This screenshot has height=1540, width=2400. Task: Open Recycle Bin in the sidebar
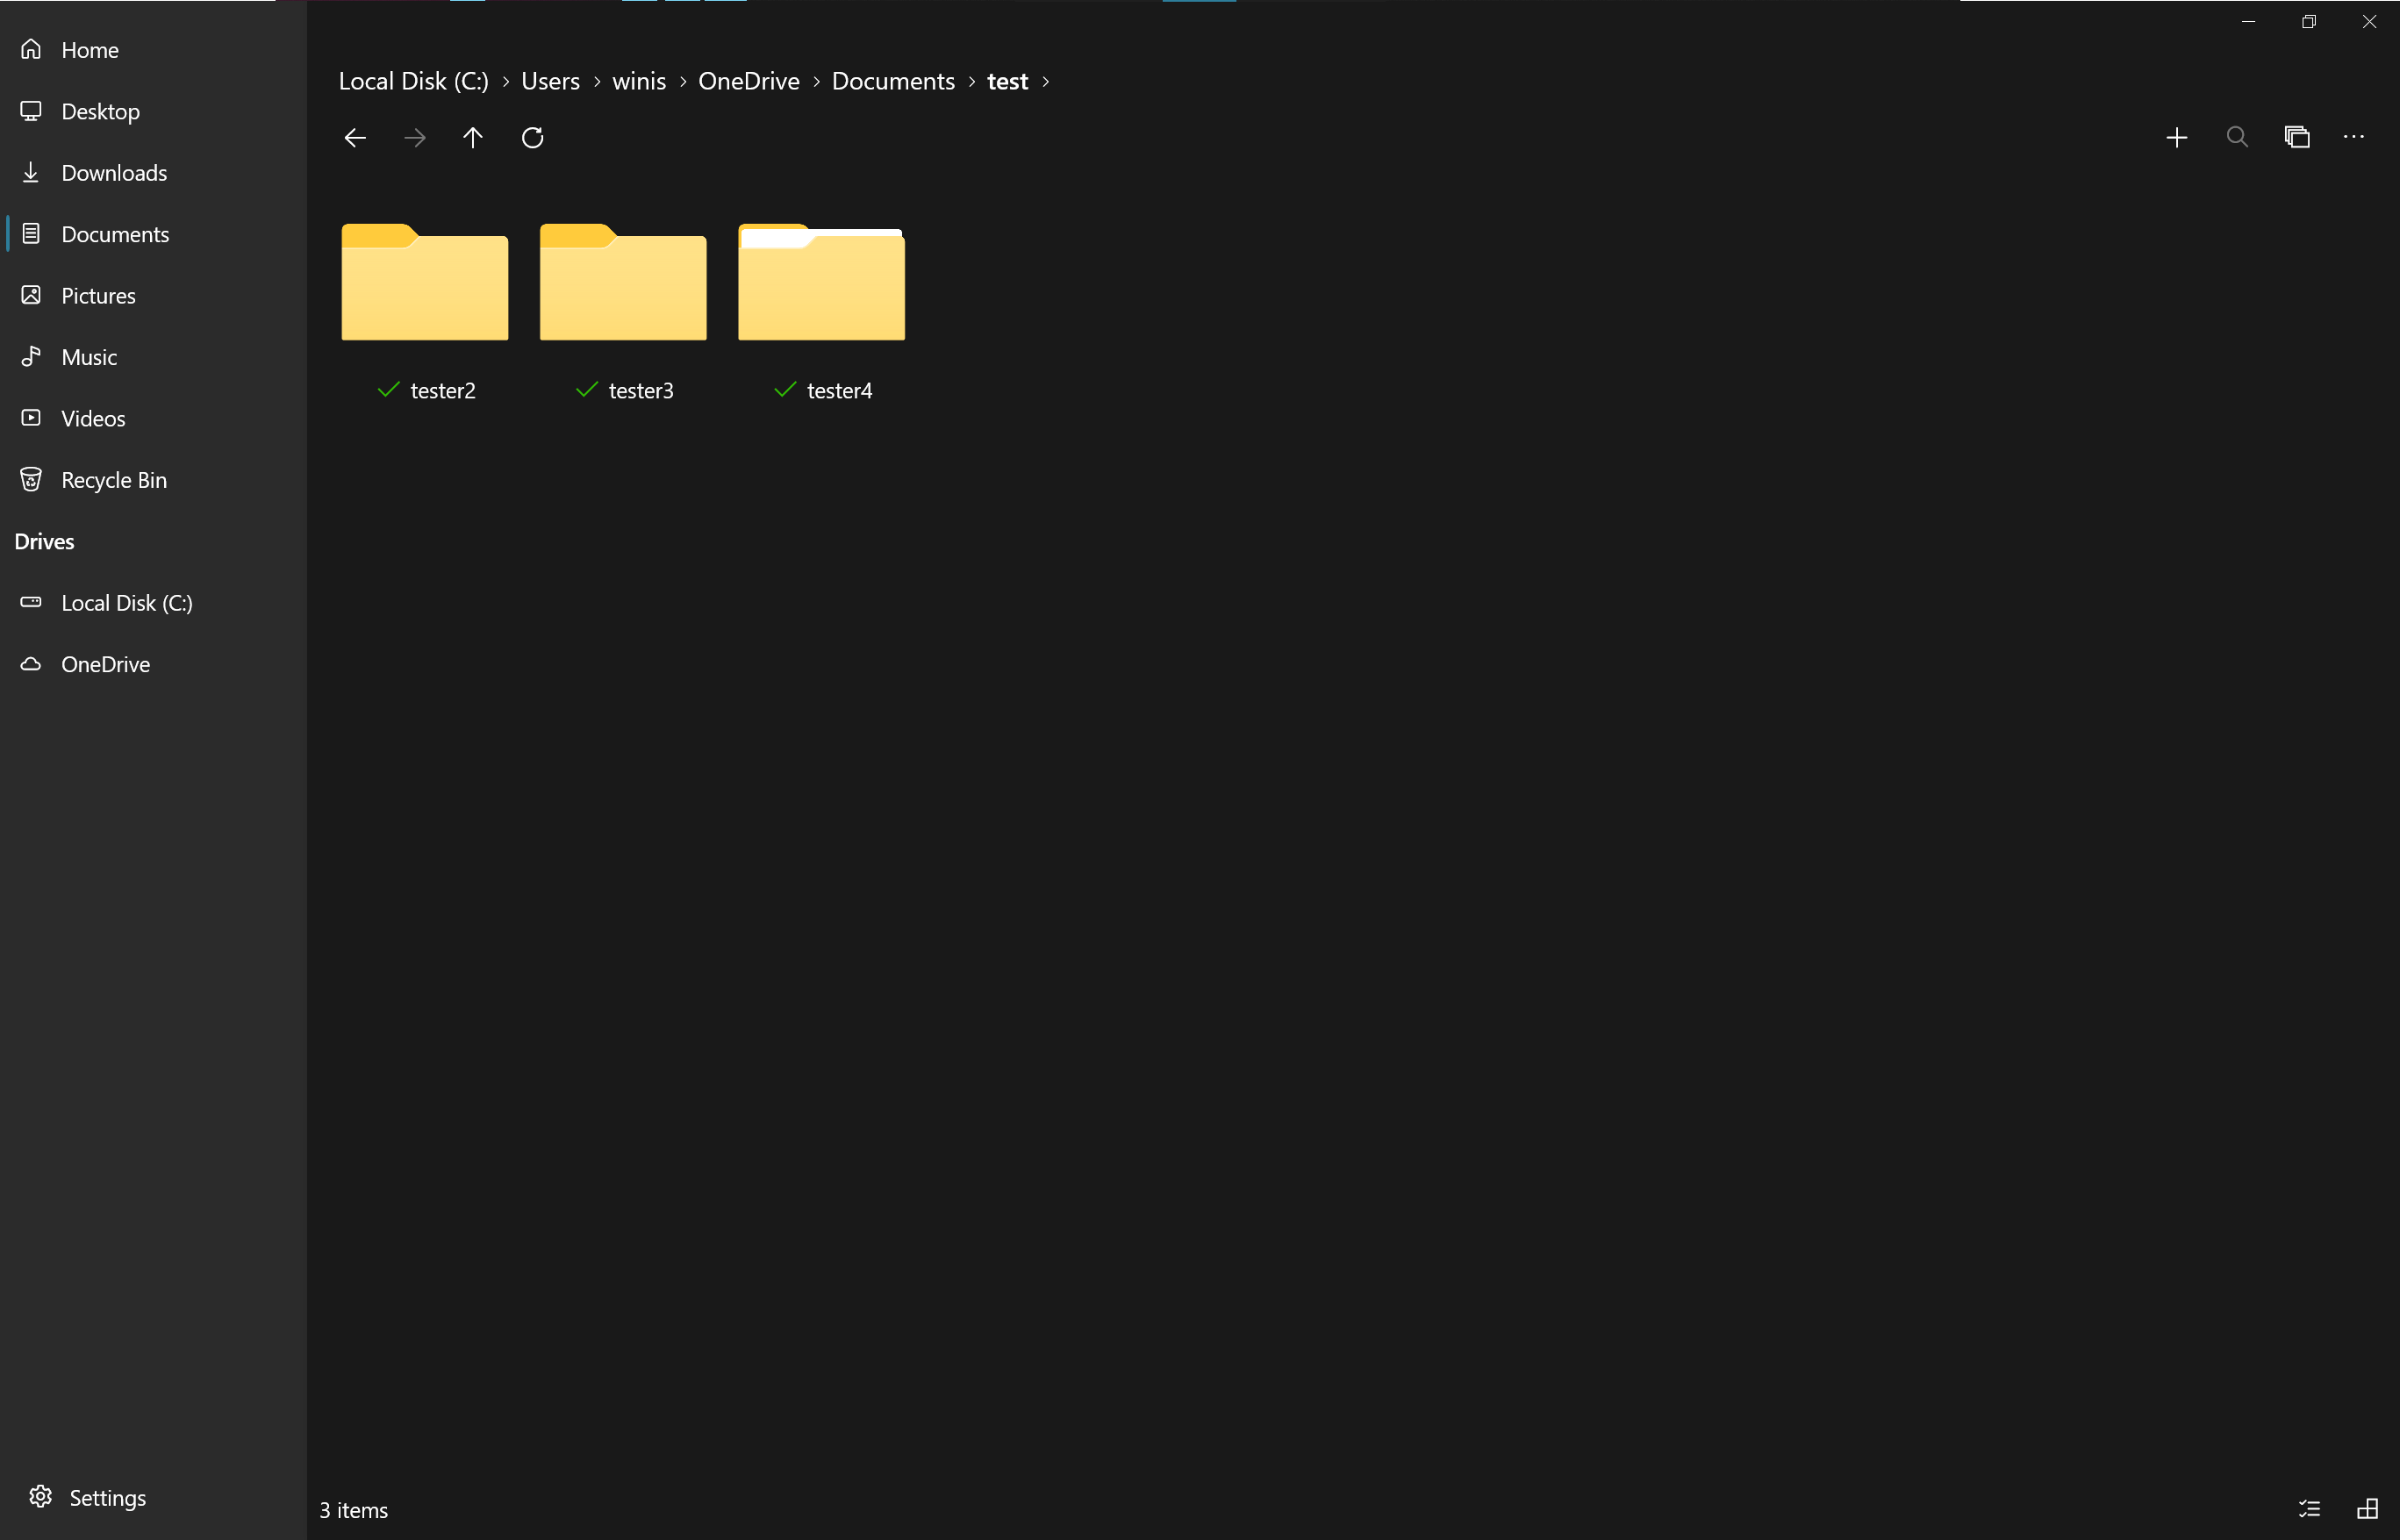(x=153, y=480)
